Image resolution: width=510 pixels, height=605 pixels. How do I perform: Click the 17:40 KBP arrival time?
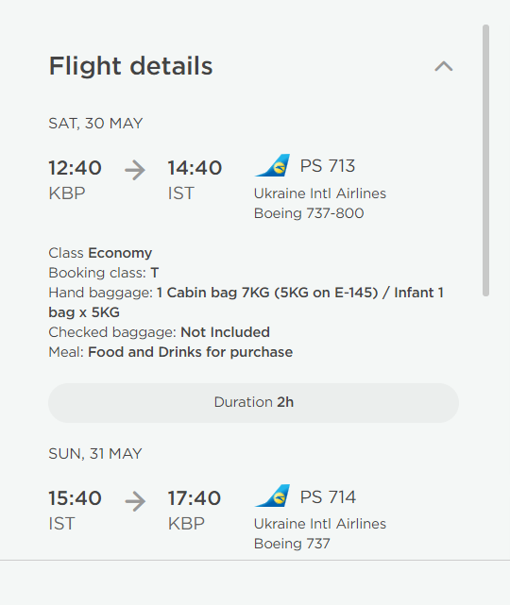tap(195, 510)
